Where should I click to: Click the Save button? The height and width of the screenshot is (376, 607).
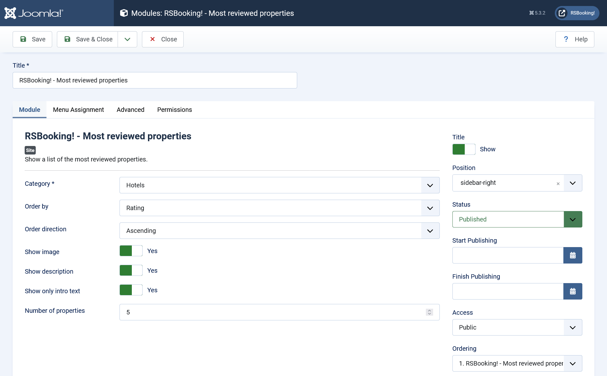[x=32, y=39]
